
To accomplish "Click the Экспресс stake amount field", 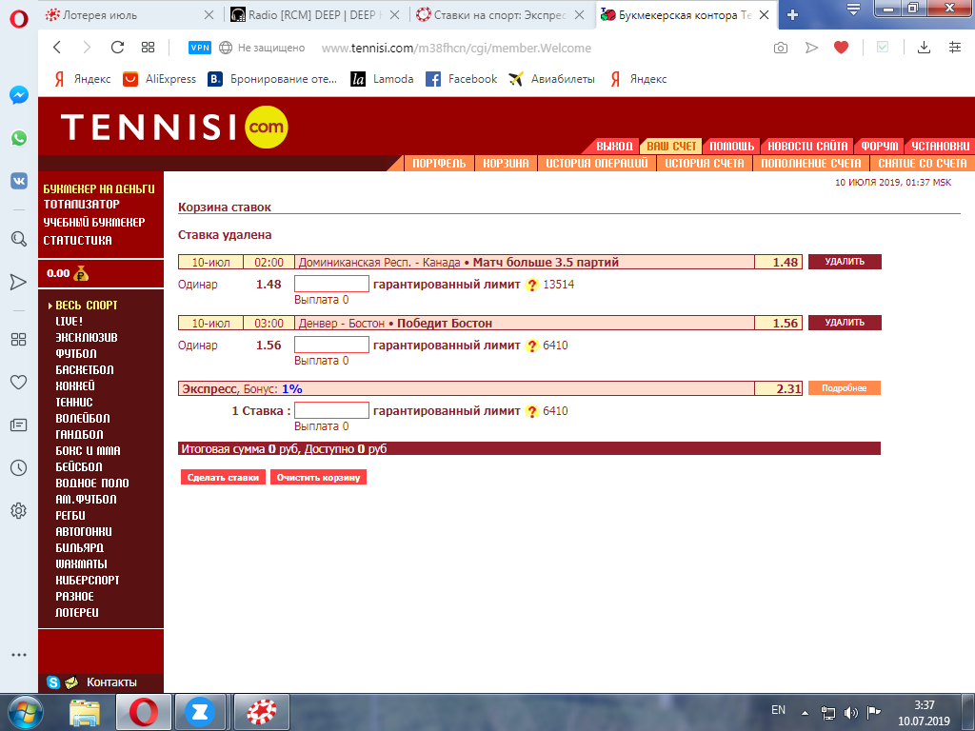I will tap(330, 411).
